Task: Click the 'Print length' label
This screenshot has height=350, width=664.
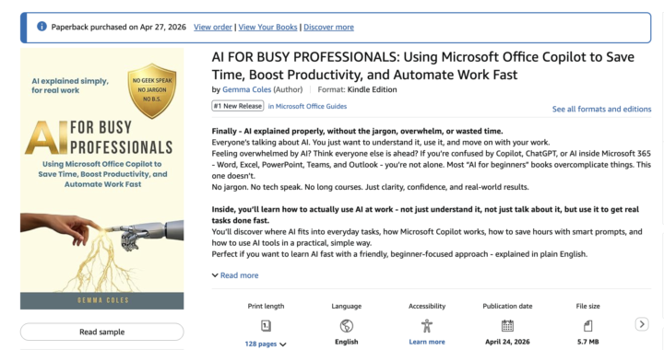Action: tap(266, 306)
